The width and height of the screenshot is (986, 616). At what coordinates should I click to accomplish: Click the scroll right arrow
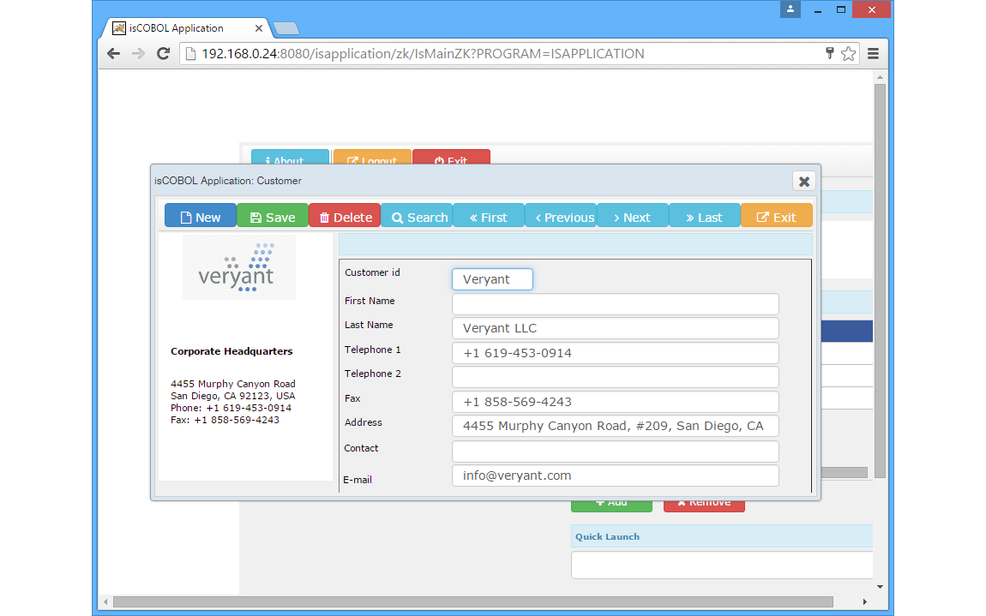(864, 601)
